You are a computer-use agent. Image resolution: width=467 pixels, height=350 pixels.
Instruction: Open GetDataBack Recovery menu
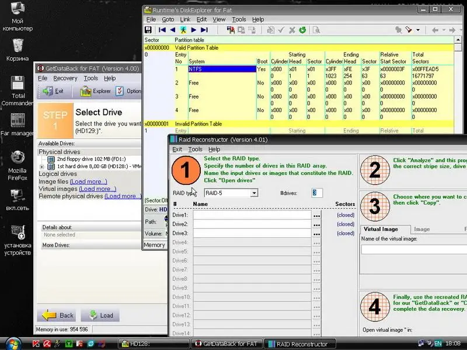tap(65, 78)
